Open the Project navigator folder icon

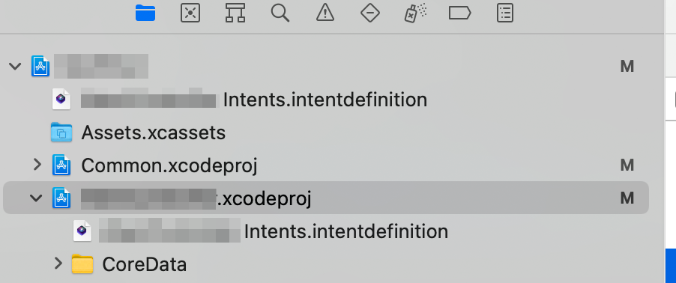click(x=145, y=13)
